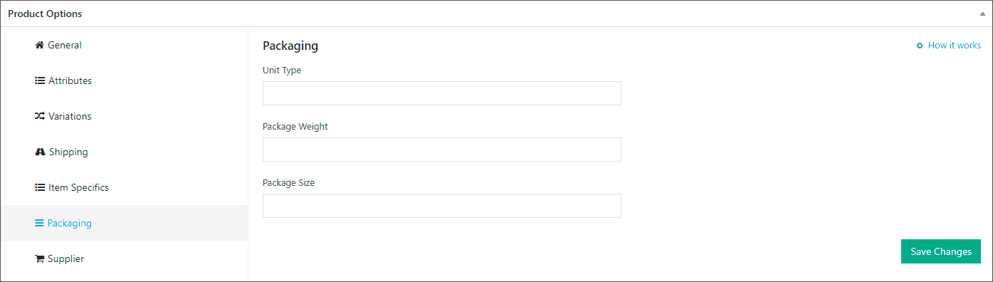Save Changes button click

tap(941, 251)
